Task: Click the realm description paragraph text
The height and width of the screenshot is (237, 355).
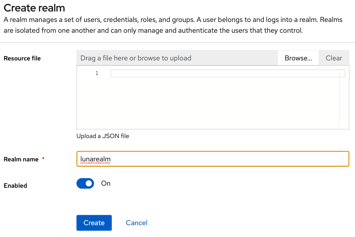Action: [173, 25]
